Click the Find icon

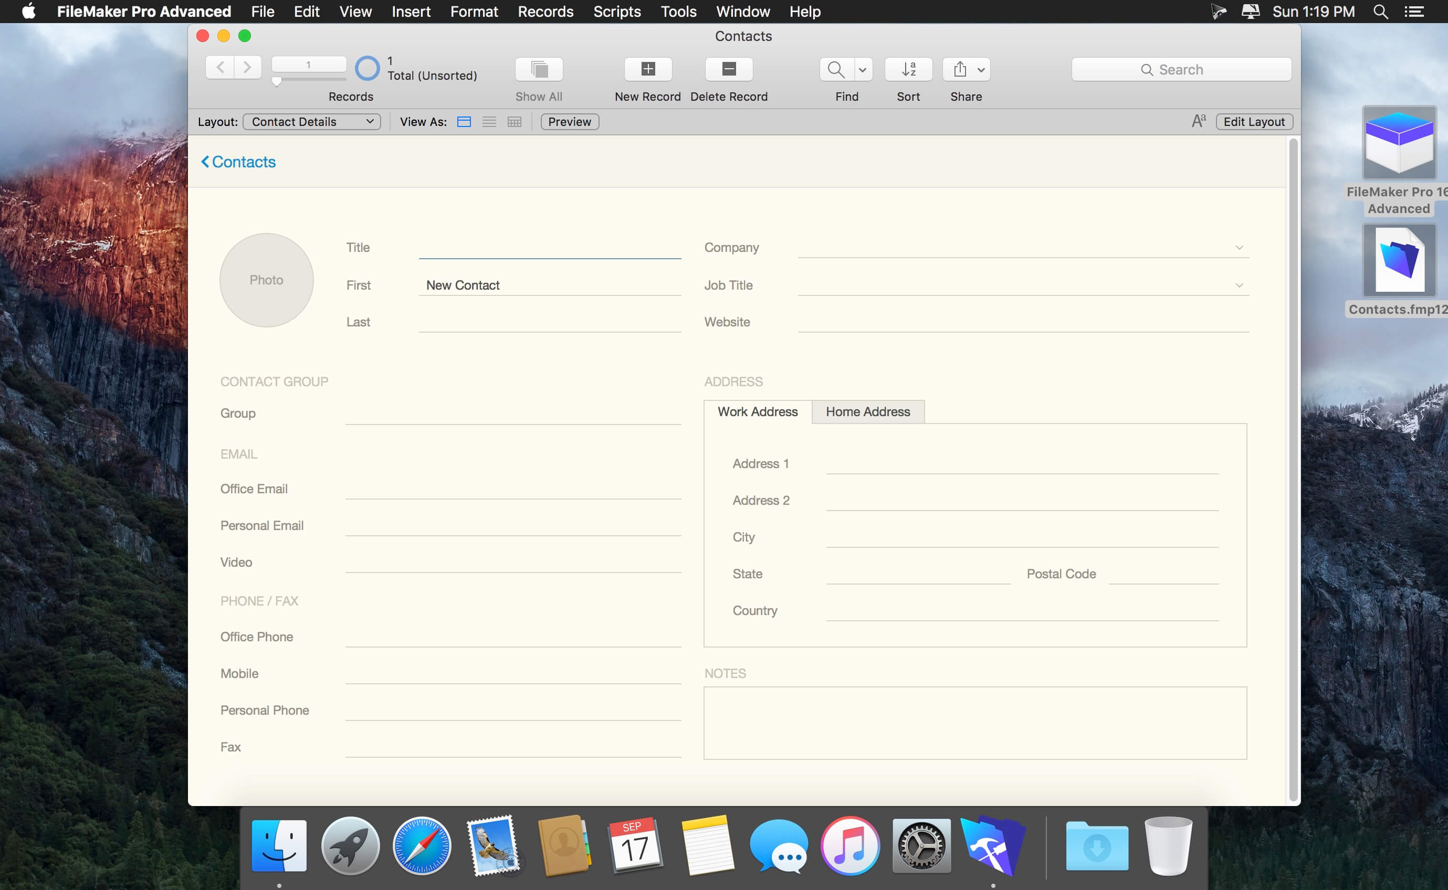(837, 68)
